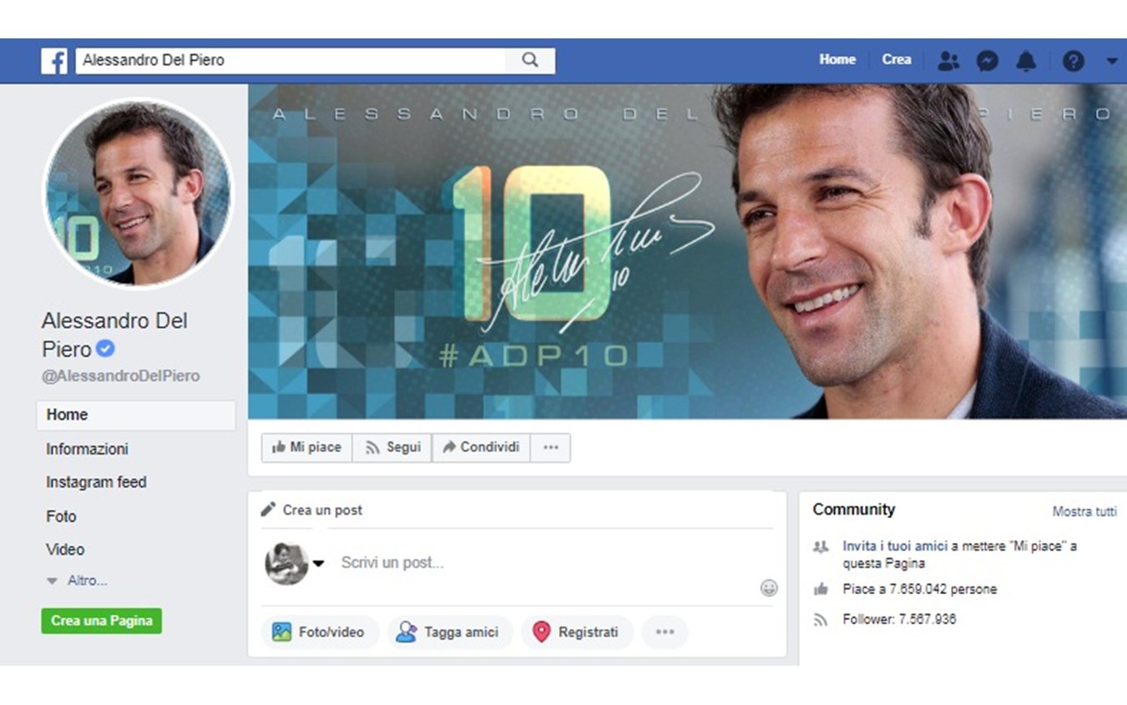The width and height of the screenshot is (1127, 705).
Task: Open the Informazioni tab
Action: [87, 449]
